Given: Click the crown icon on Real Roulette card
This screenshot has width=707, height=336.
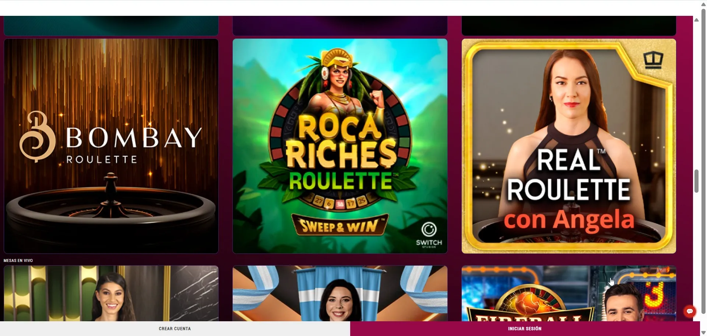Looking at the screenshot, I should pos(653,60).
